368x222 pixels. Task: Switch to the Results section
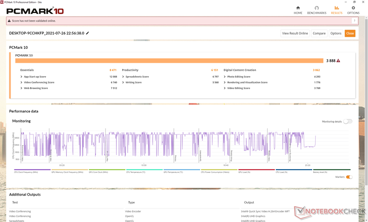[x=337, y=10]
